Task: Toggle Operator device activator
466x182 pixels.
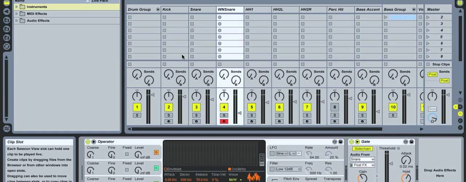Action: [x=88, y=142]
